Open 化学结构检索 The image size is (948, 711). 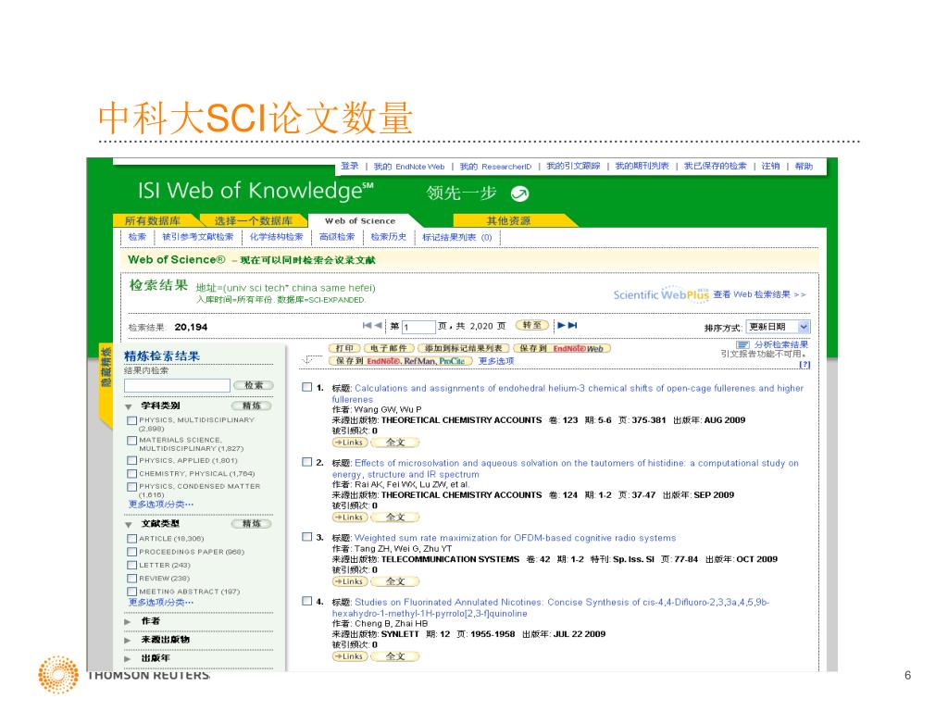click(x=276, y=237)
